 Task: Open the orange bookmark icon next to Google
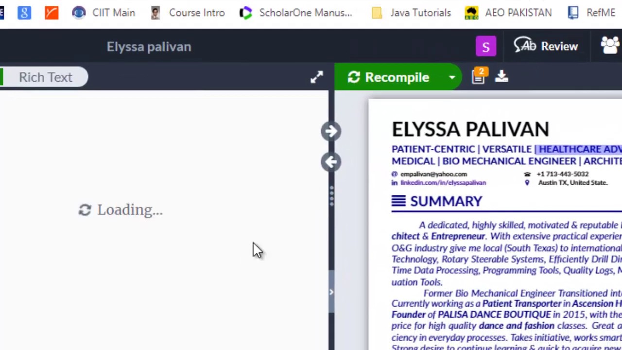coord(51,13)
